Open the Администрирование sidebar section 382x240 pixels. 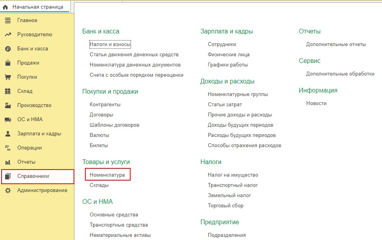pos(42,190)
